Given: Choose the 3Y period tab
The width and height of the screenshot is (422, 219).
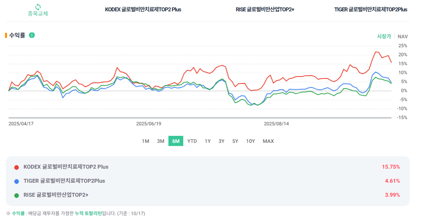Looking at the screenshot, I should (x=221, y=141).
